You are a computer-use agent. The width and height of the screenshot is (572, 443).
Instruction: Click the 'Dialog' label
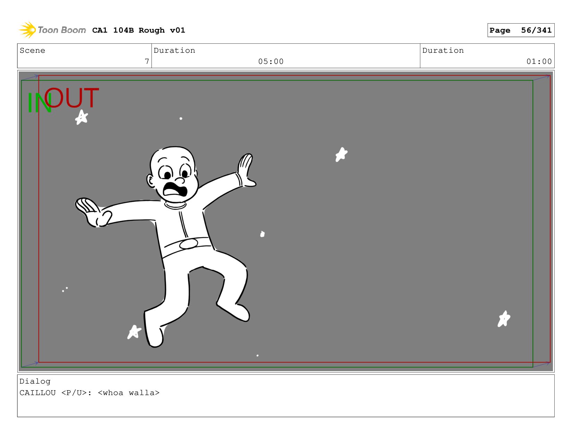[35, 381]
